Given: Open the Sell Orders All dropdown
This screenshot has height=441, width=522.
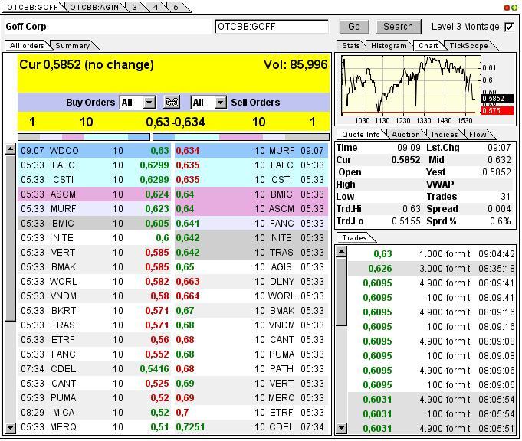Looking at the screenshot, I should pyautogui.click(x=208, y=103).
